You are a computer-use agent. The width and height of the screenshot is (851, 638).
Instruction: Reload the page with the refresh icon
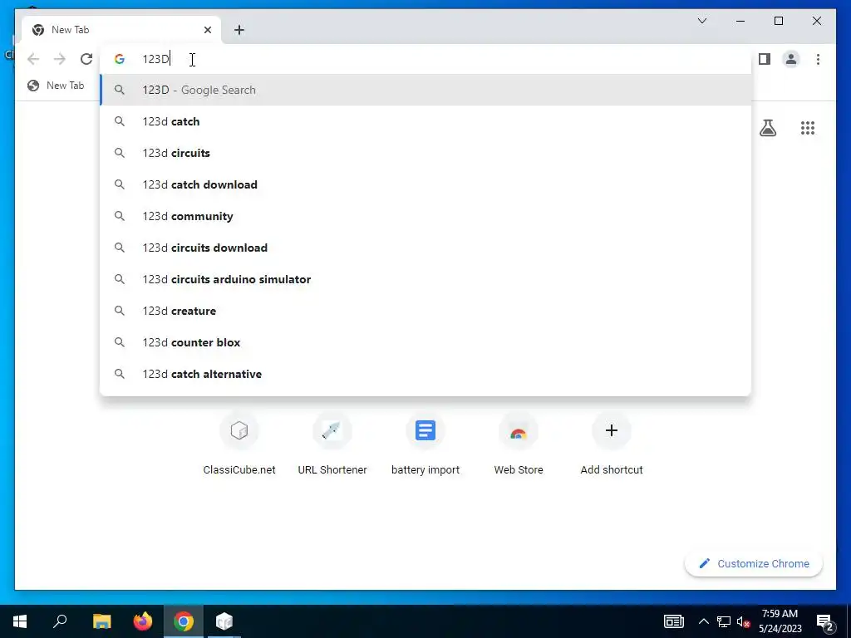[x=86, y=59]
